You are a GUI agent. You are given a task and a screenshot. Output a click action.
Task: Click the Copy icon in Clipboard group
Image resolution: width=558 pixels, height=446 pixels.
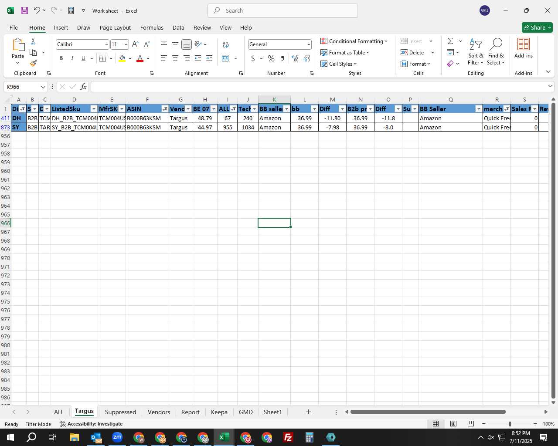[33, 52]
